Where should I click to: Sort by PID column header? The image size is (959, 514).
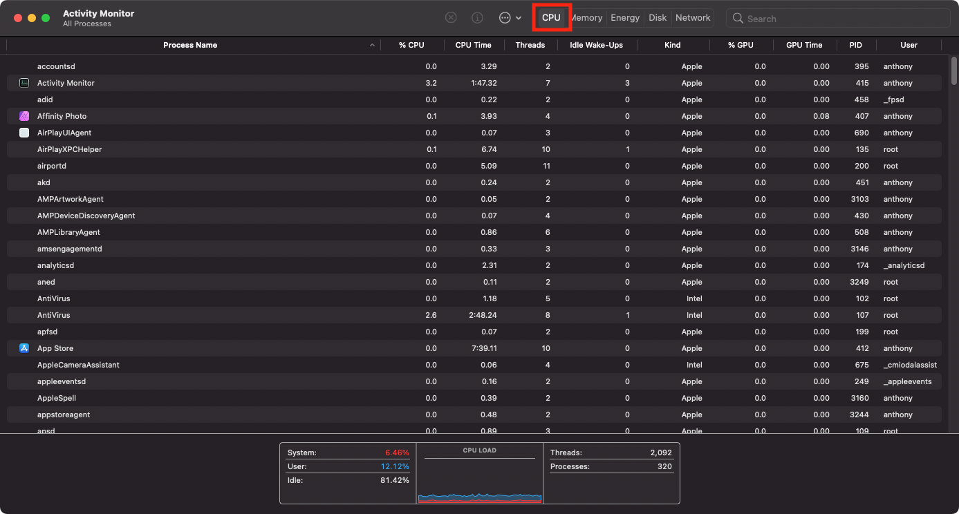(855, 45)
